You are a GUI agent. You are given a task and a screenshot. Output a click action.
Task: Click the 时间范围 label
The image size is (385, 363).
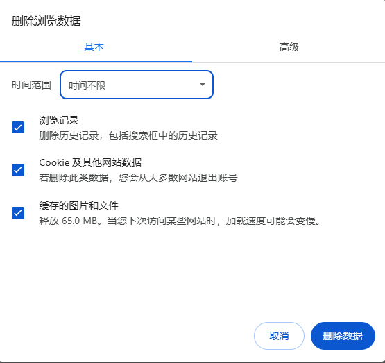[x=31, y=85]
